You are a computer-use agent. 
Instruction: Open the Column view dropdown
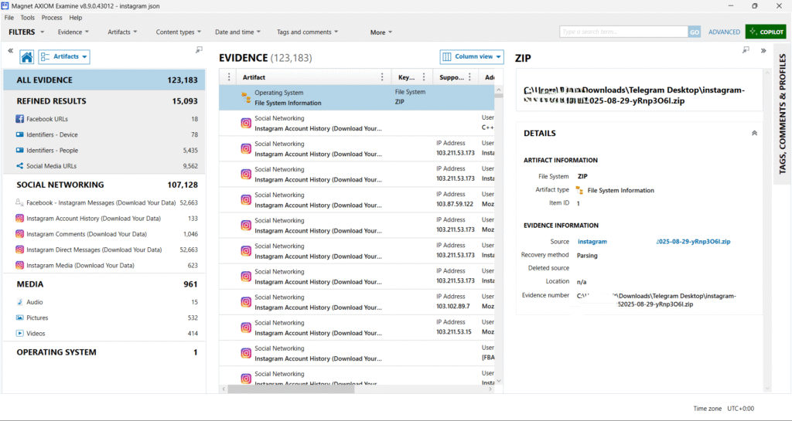(472, 57)
